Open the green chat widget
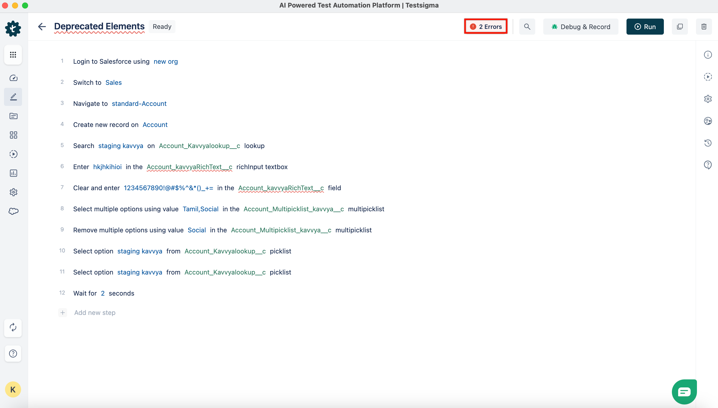 684,392
